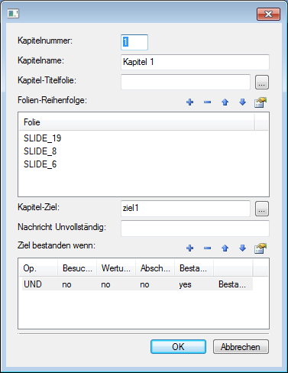Confirm dialog with OK button
The image size is (288, 373).
tap(178, 347)
